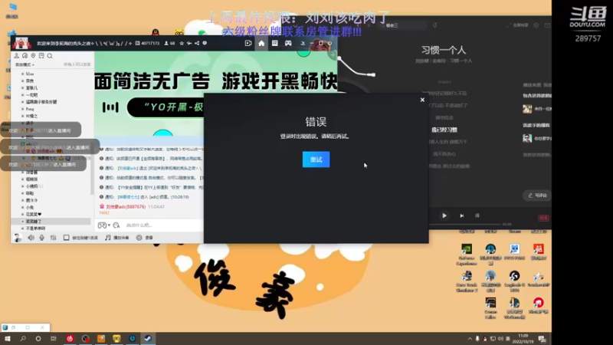613x345 pixels.
Task: Click the location pin icon above the channel list
Action: click(x=33, y=56)
